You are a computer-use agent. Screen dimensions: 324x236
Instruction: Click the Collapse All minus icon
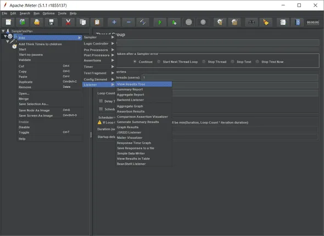tap(129, 22)
